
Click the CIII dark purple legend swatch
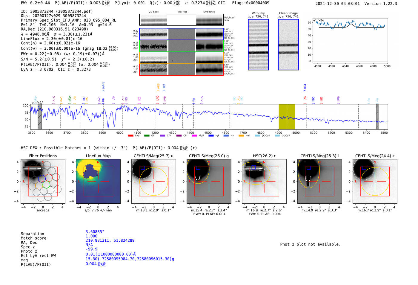[x=179, y=135]
